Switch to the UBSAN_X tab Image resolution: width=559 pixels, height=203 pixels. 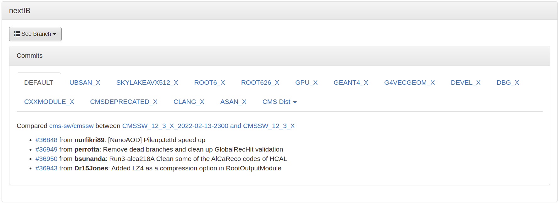85,83
